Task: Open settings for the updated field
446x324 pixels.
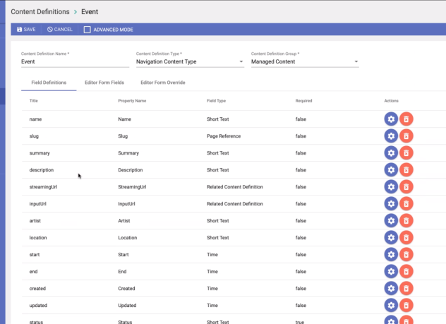Action: click(391, 305)
